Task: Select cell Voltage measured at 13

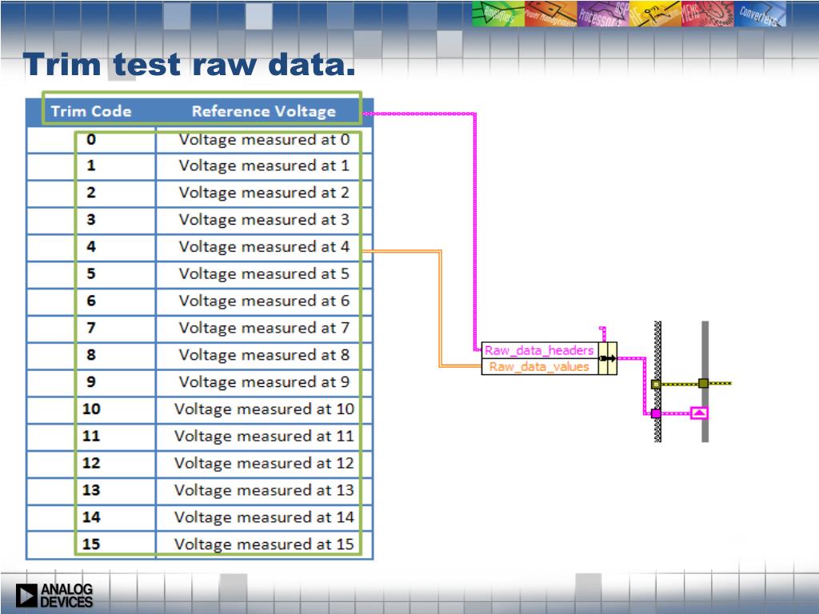Action: coord(264,491)
